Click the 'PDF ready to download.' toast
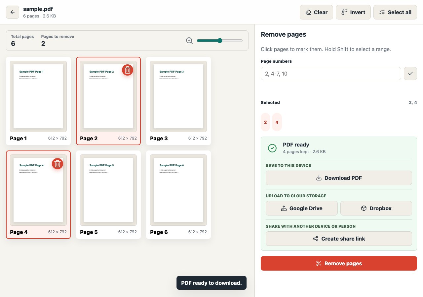 pos(211,283)
